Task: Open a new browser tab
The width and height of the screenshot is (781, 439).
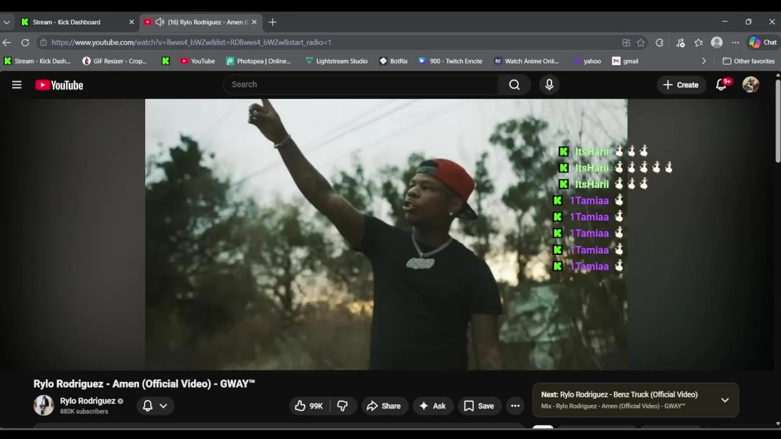Action: [x=273, y=22]
